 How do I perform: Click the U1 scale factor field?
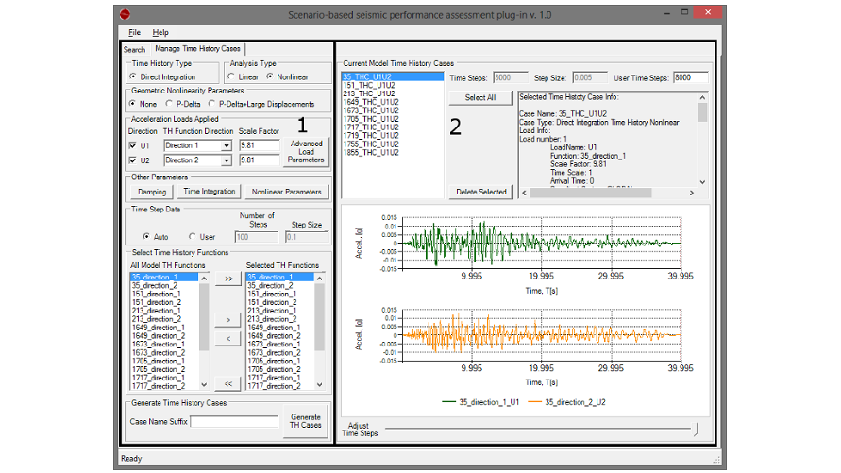(x=259, y=145)
